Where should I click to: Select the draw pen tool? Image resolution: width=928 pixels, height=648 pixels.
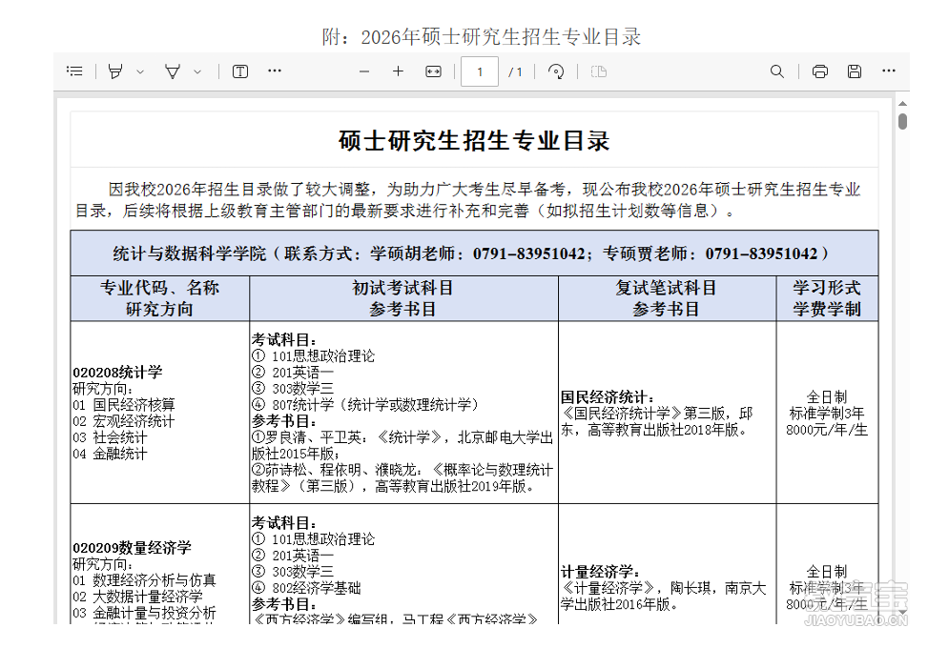[x=173, y=71]
